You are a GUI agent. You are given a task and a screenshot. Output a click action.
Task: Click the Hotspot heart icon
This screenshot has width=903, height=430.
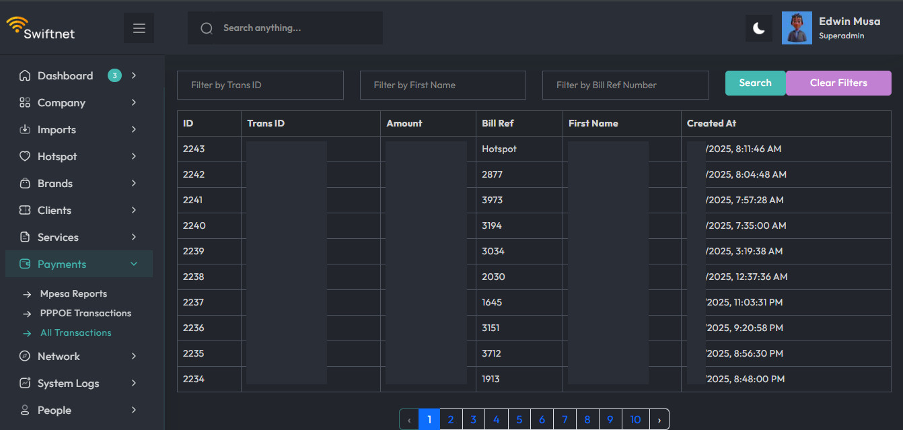click(25, 156)
